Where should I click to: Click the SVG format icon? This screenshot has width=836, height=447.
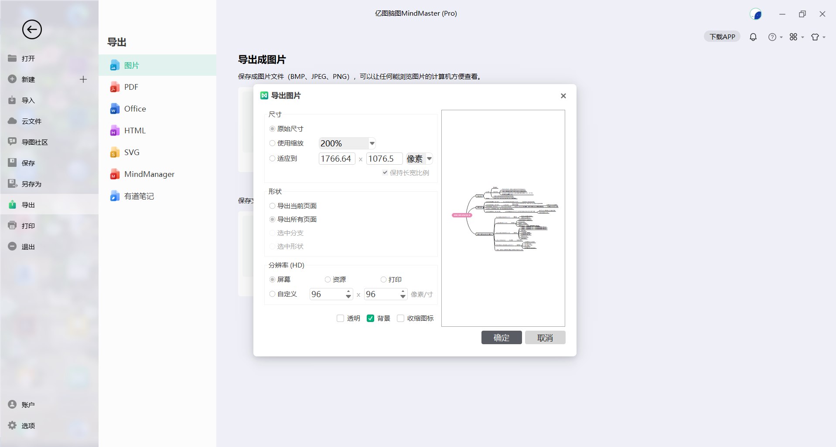(115, 152)
